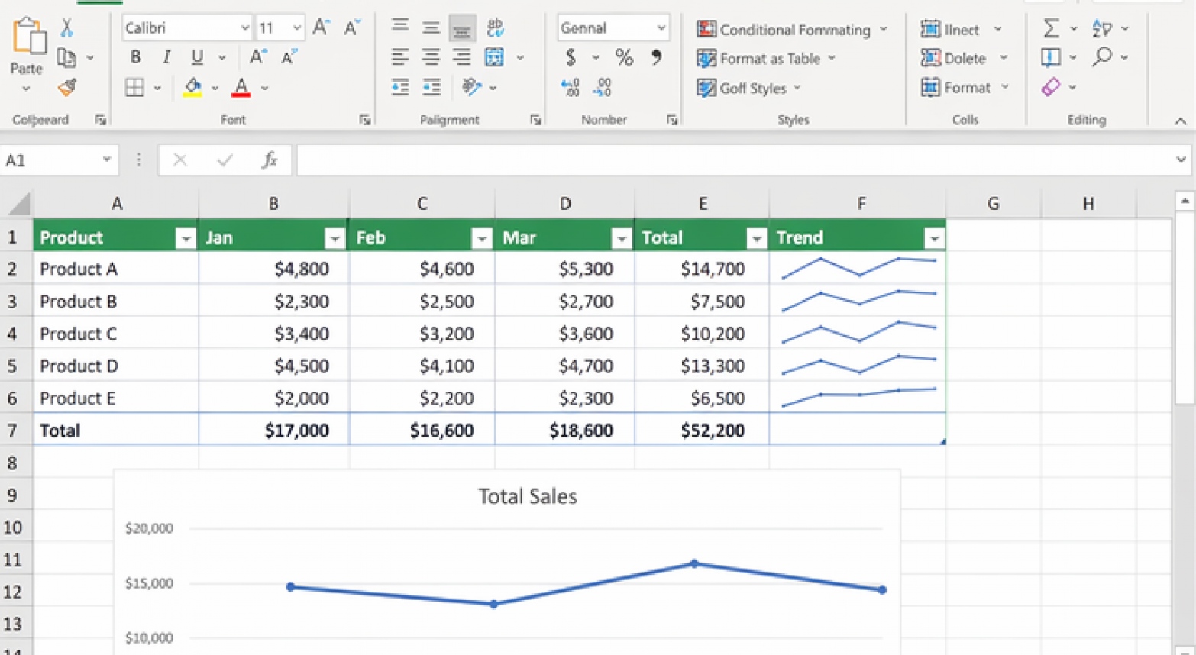This screenshot has height=655, width=1196.
Task: Open the font size 11 dropdown
Action: (296, 28)
